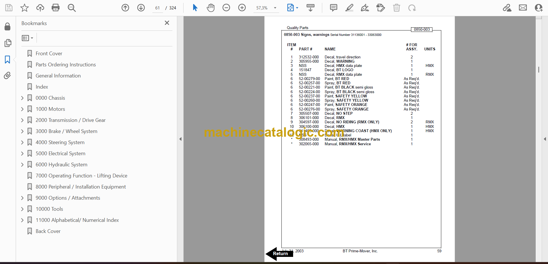The image size is (548, 264).
Task: Click the account search user icon
Action: (539, 8)
